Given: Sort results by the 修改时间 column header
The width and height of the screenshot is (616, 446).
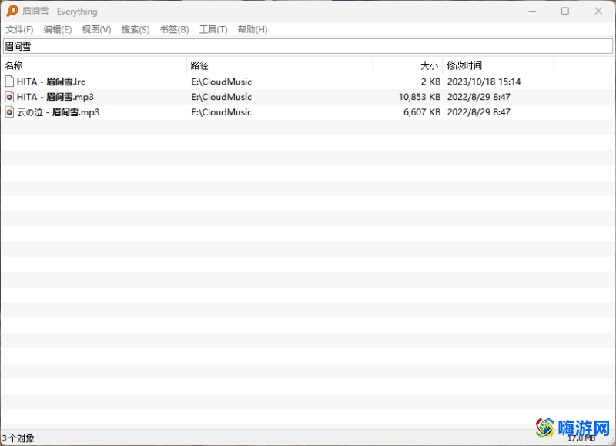Looking at the screenshot, I should coord(498,65).
